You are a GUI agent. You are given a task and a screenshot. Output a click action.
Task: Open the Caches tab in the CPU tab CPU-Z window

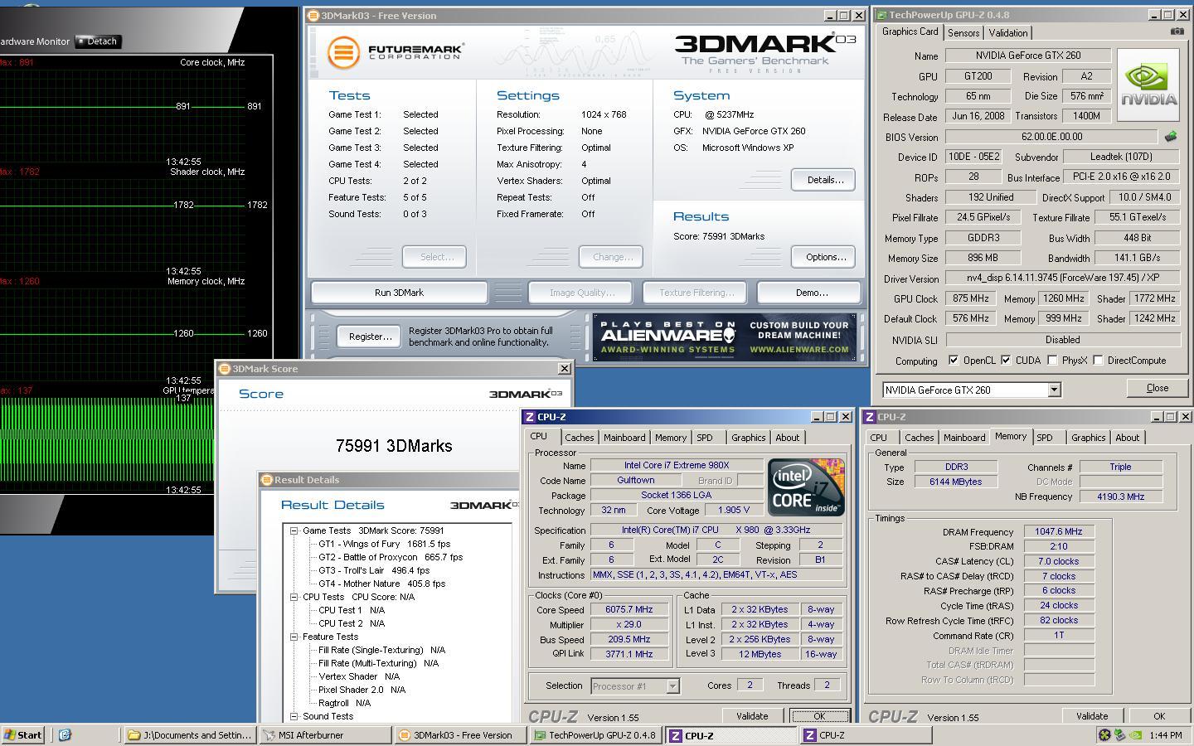point(579,438)
